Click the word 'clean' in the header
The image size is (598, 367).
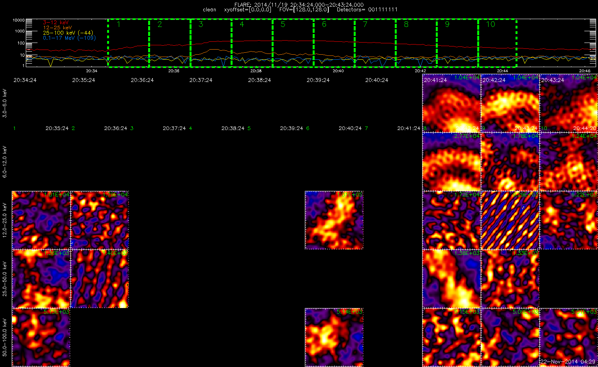209,9
